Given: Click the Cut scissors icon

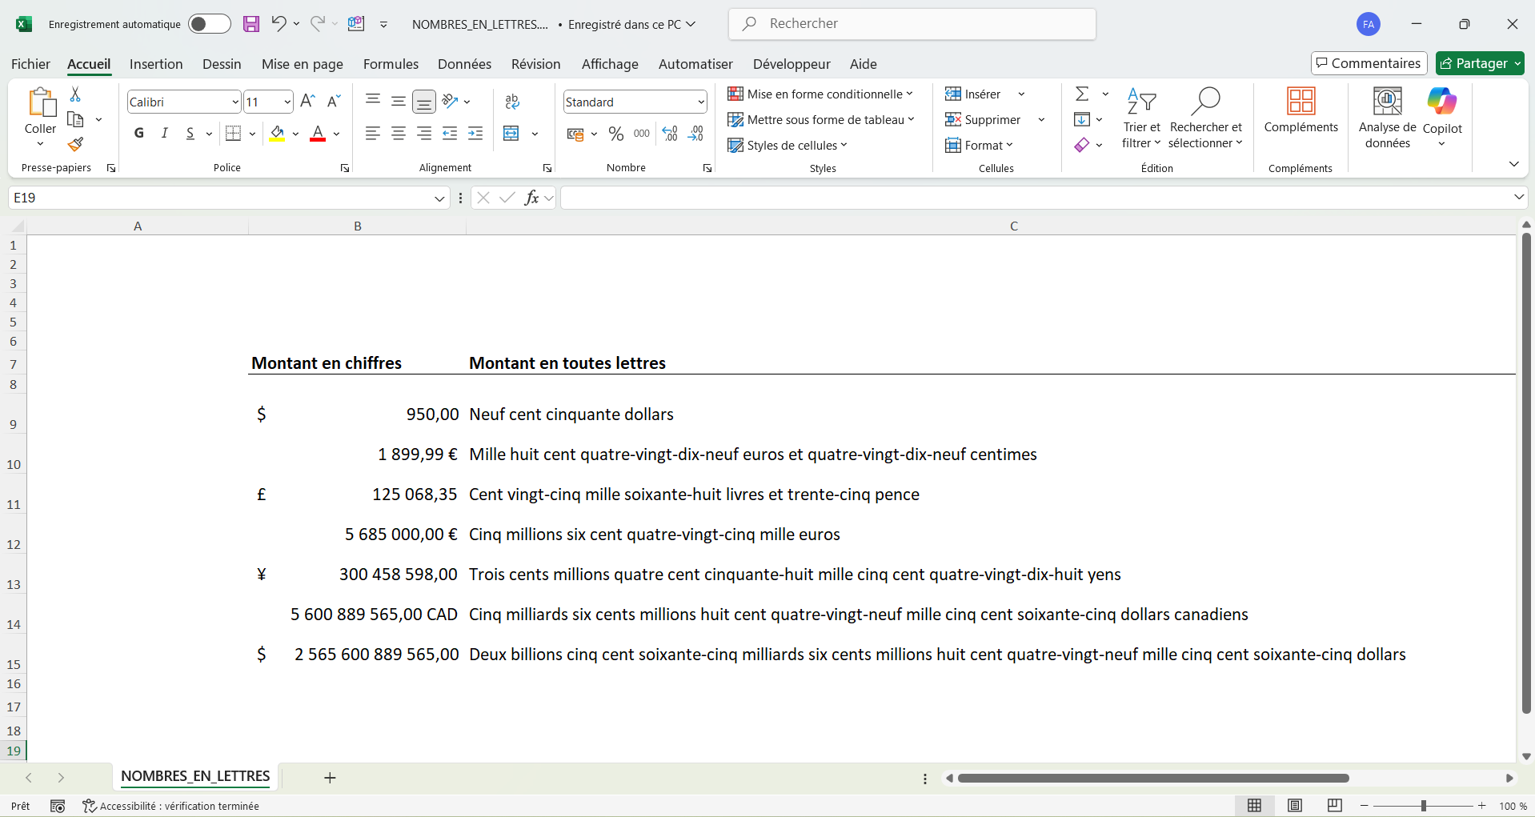Looking at the screenshot, I should point(75,94).
